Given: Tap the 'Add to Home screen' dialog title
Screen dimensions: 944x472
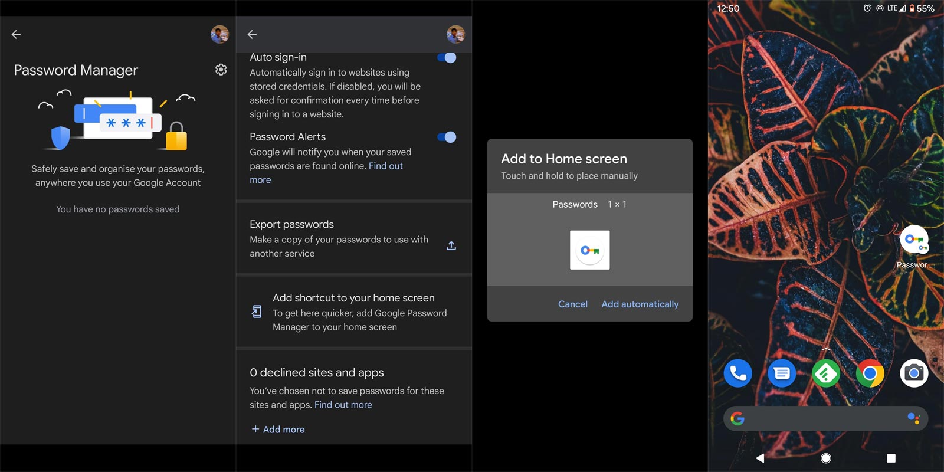Looking at the screenshot, I should click(x=564, y=159).
